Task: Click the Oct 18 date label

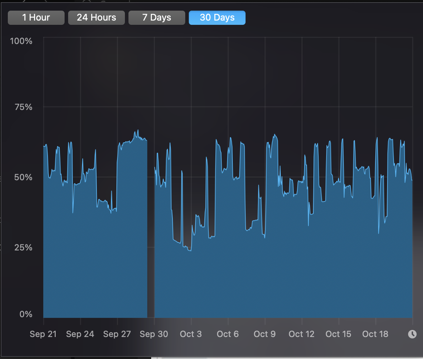Action: (x=375, y=334)
